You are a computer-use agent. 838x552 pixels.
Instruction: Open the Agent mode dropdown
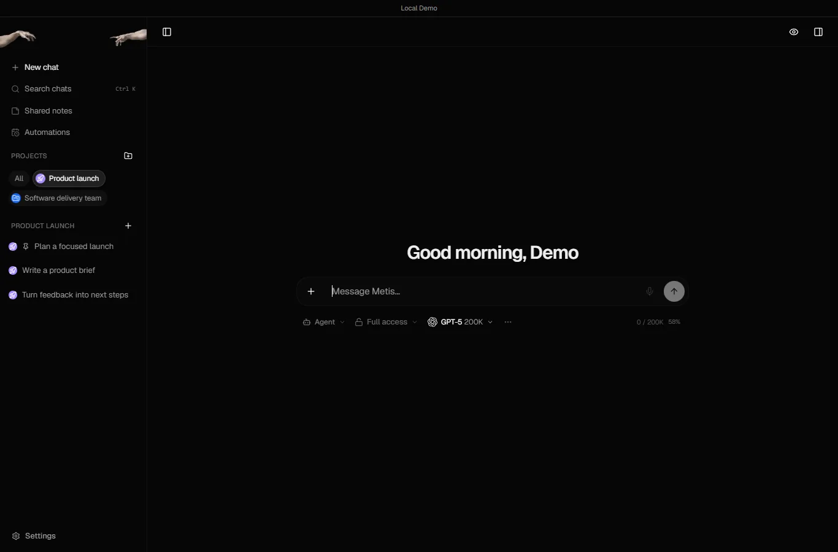(323, 322)
